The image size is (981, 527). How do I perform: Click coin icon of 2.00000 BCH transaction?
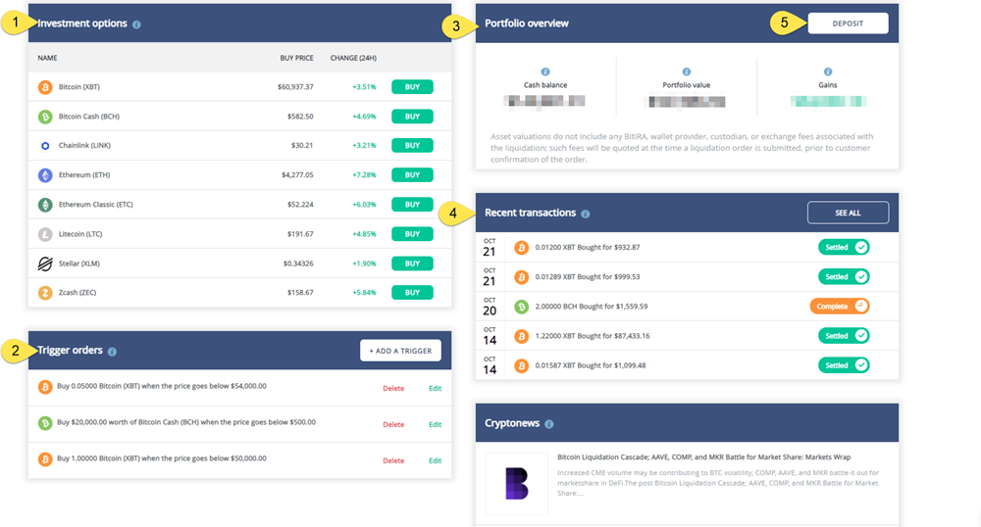tap(521, 307)
